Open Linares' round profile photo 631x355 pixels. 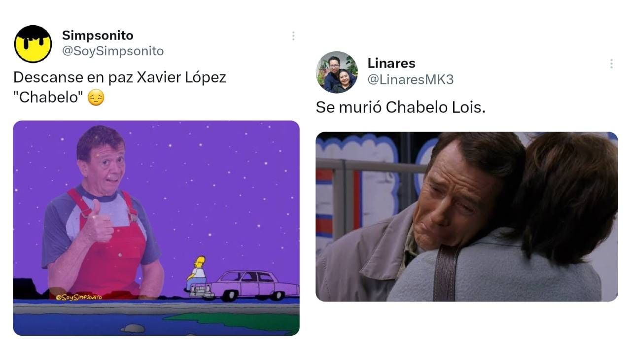(x=337, y=72)
